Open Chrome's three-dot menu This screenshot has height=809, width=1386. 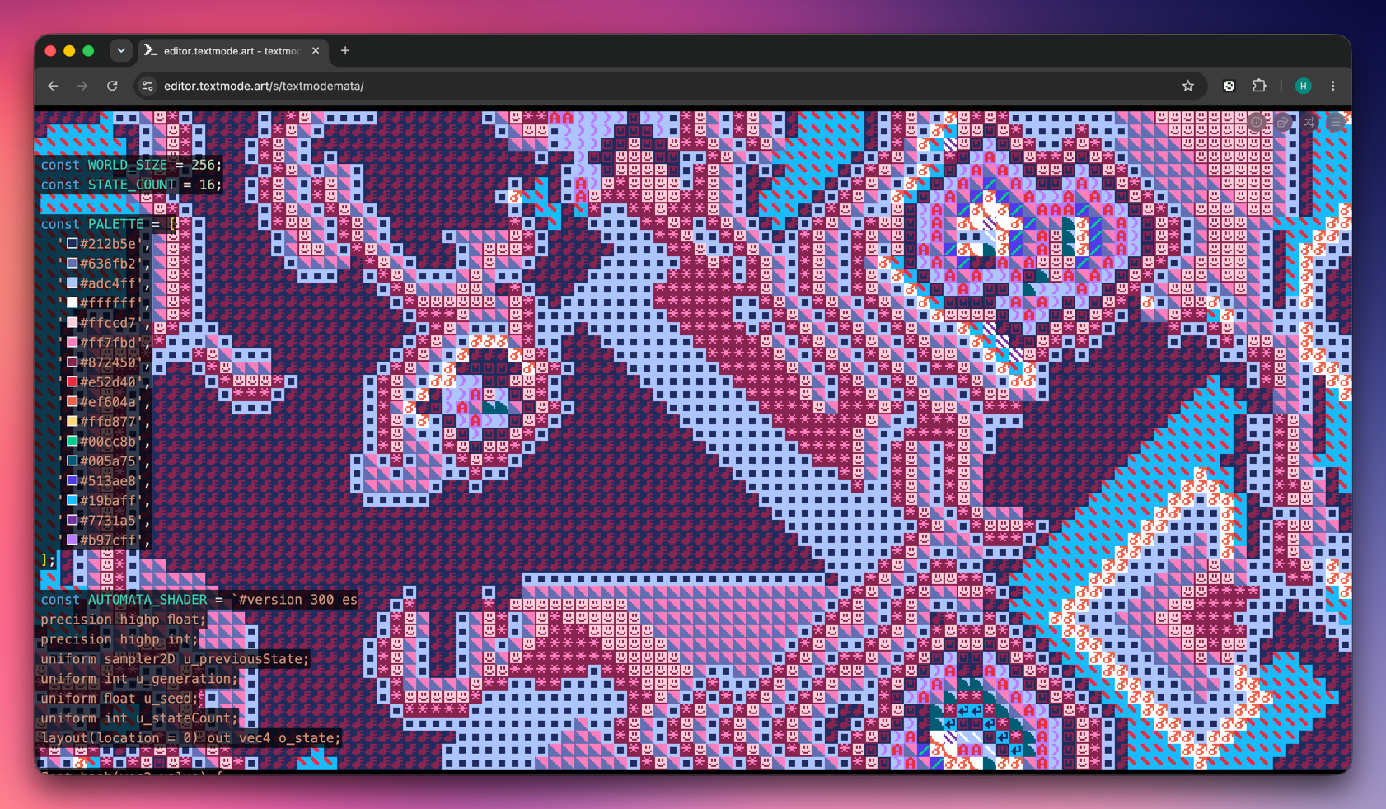pyautogui.click(x=1333, y=86)
